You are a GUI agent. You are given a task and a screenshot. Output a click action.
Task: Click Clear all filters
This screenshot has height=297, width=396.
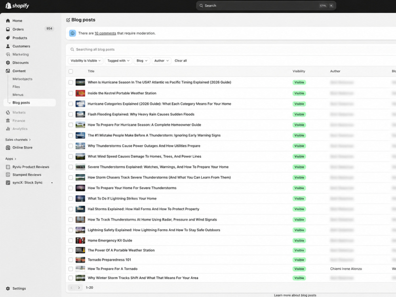pyautogui.click(x=181, y=61)
